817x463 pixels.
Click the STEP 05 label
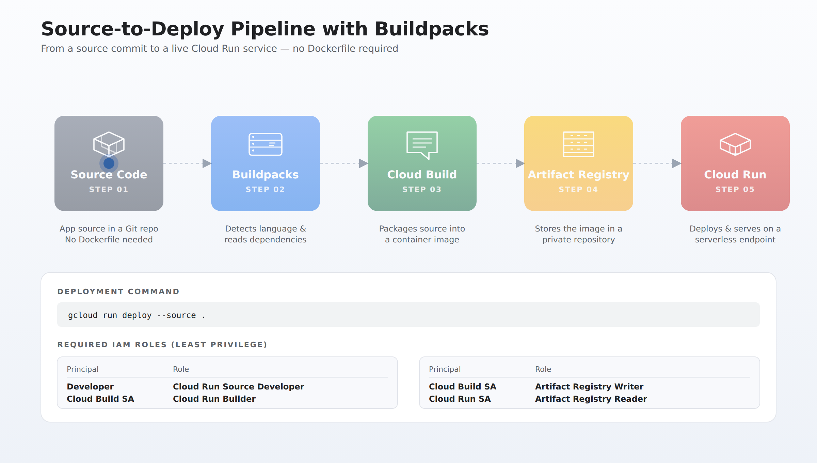(735, 189)
